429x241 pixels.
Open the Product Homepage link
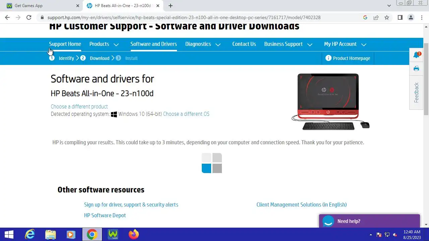pyautogui.click(x=352, y=58)
